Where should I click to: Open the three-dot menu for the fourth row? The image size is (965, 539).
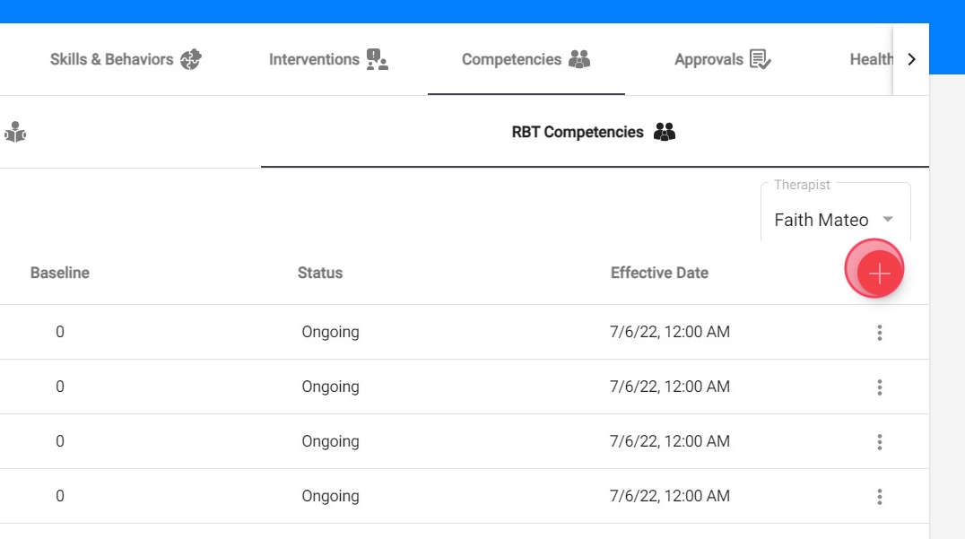(880, 497)
